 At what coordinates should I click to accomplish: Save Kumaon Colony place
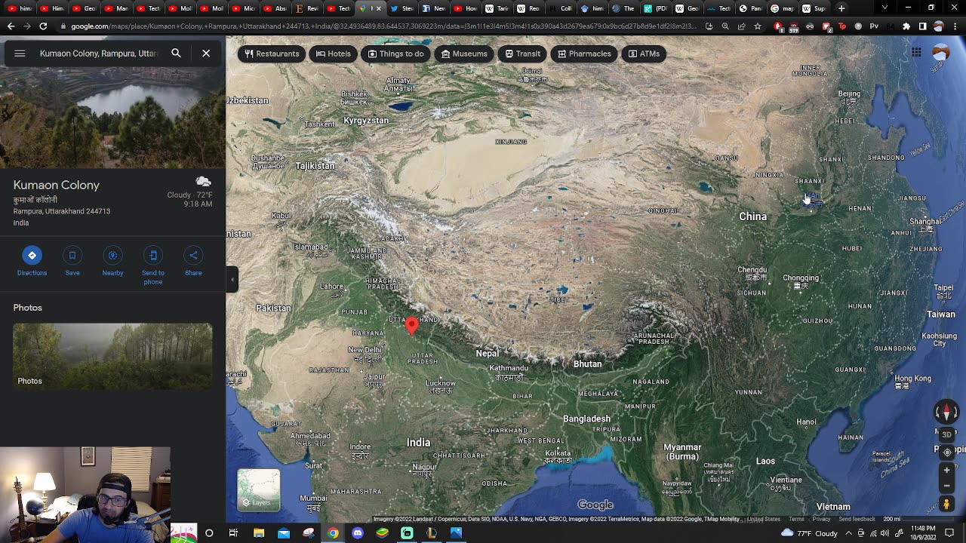(72, 260)
